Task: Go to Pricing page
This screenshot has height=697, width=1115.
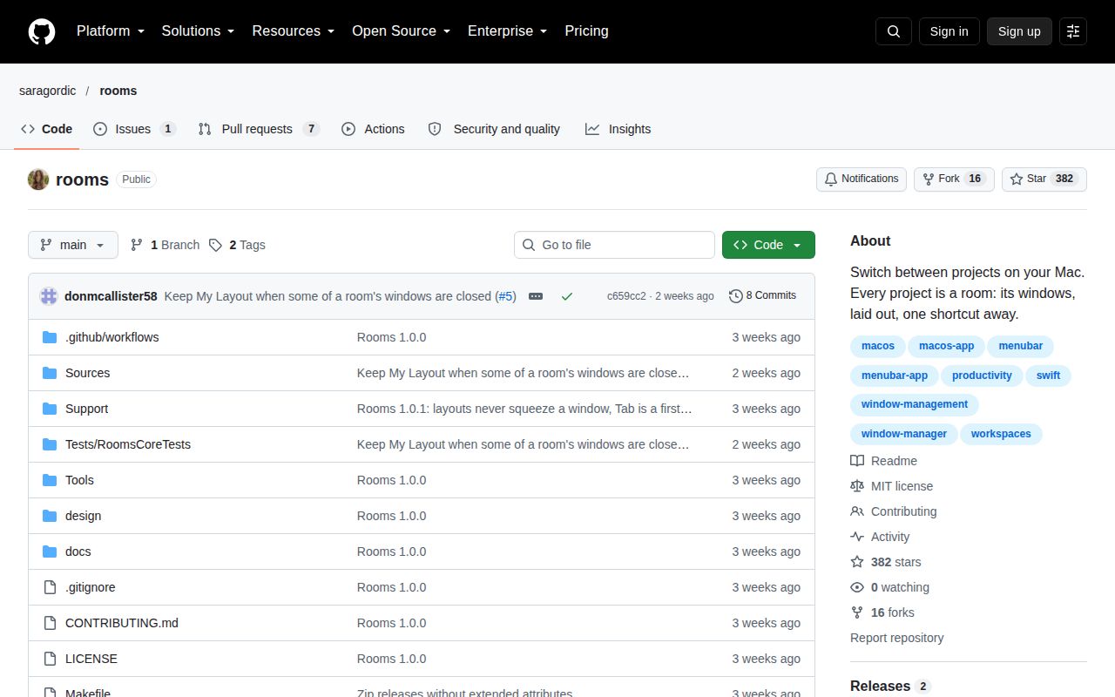Action: point(586,31)
